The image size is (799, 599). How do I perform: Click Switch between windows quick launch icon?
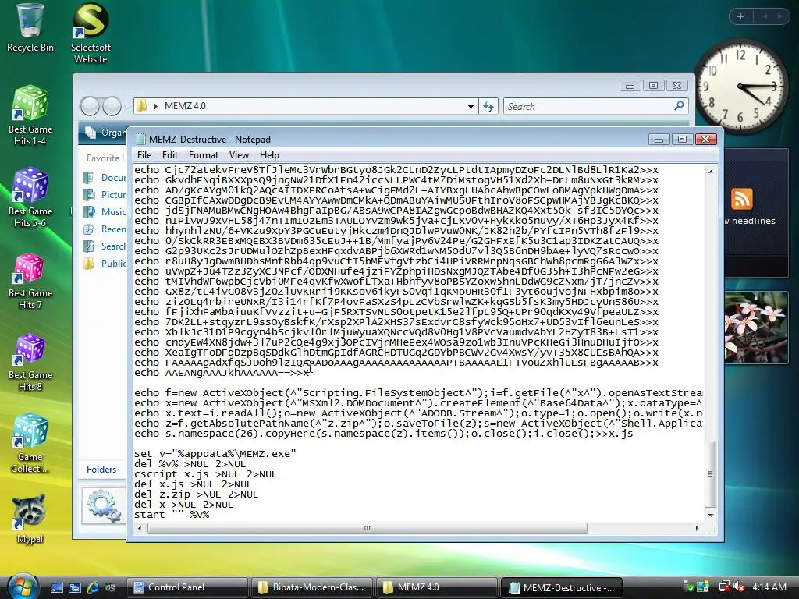point(74,587)
